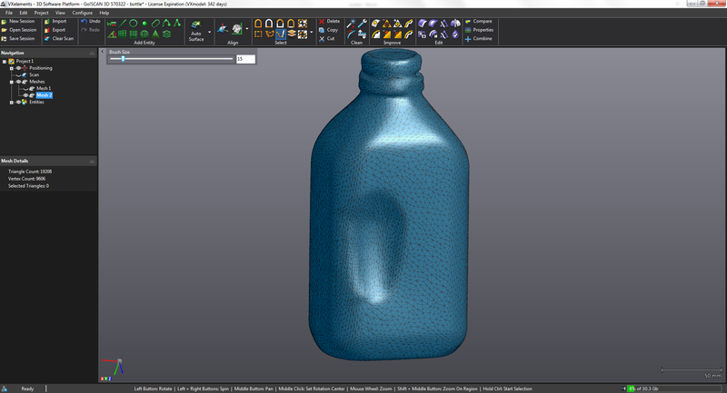Click the magic wand Clean tool
The width and height of the screenshot is (727, 393).
coord(351,25)
